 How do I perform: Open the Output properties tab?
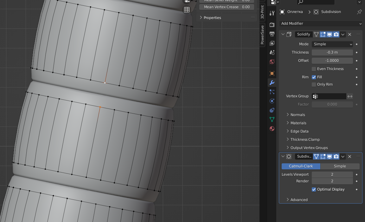pyautogui.click(x=272, y=34)
